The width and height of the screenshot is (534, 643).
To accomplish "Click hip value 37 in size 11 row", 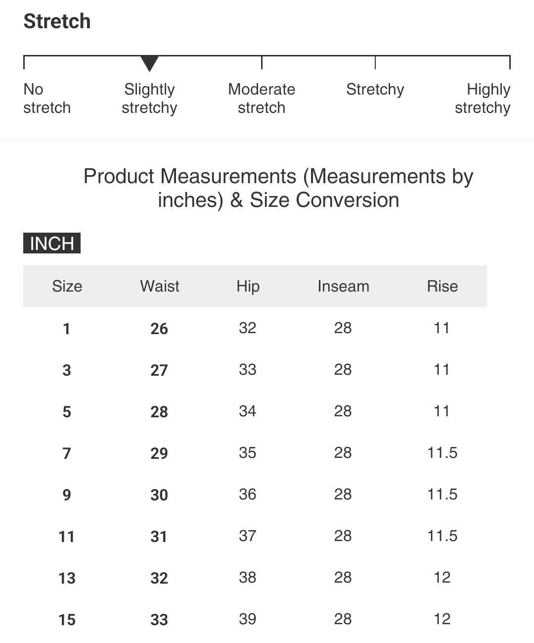I will pyautogui.click(x=248, y=536).
